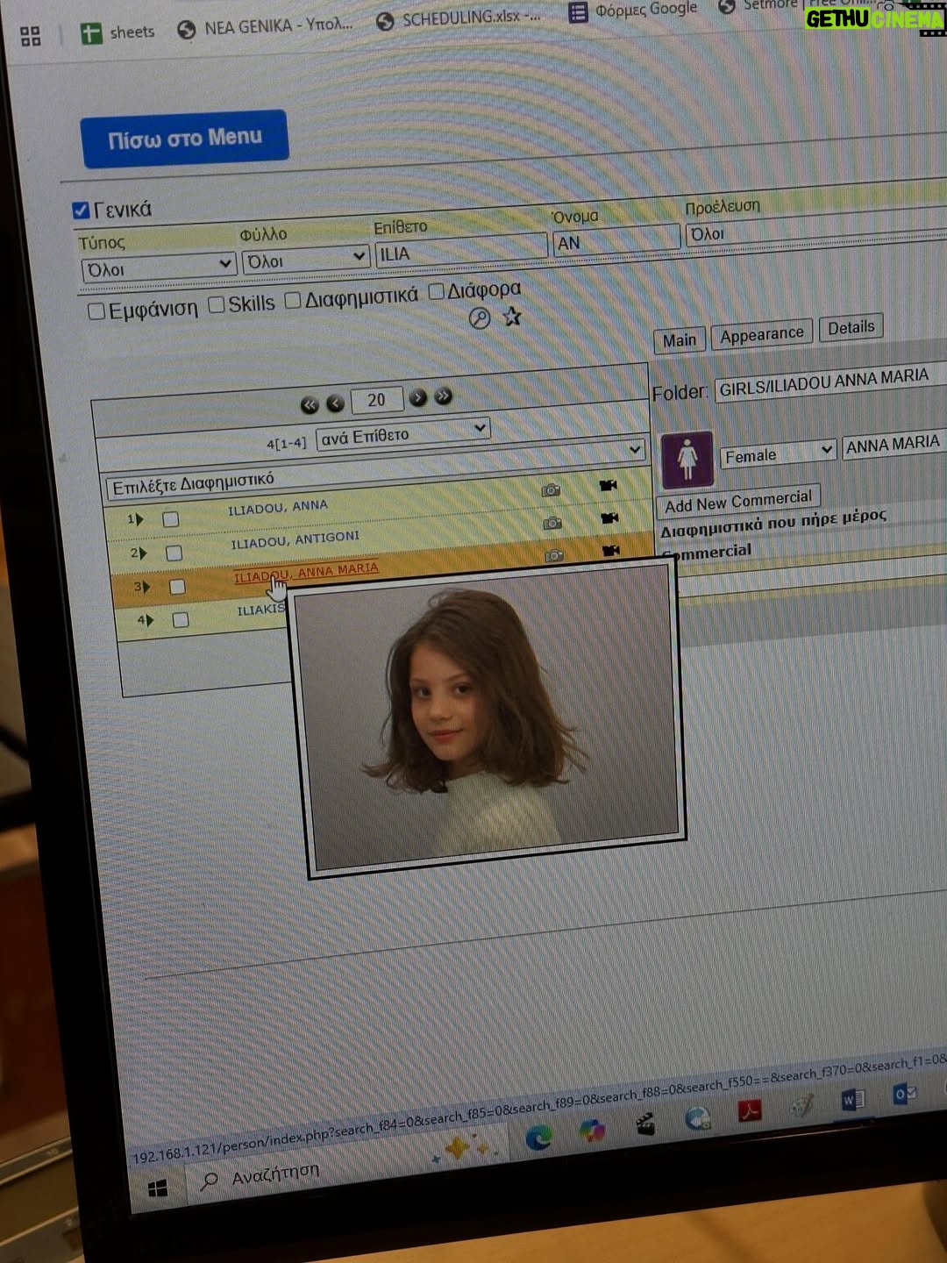Click the camera icon for ILIADOU, ANNA

[551, 490]
